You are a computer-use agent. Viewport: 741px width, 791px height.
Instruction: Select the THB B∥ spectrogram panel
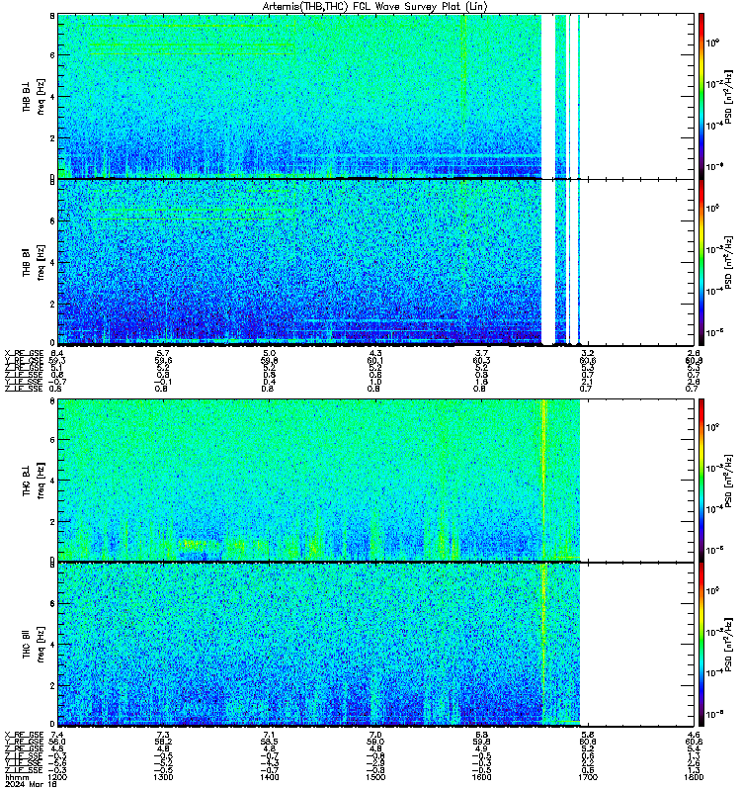coord(375,262)
